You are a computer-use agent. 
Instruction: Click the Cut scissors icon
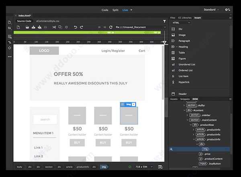point(54,27)
